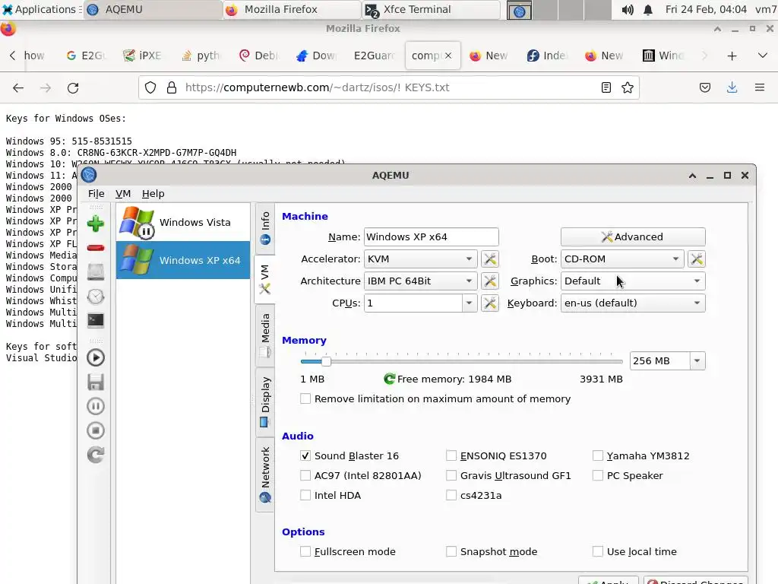778x584 pixels.
Task: Enable AC97 (Intel 82801AA) audio checkbox
Action: click(305, 475)
